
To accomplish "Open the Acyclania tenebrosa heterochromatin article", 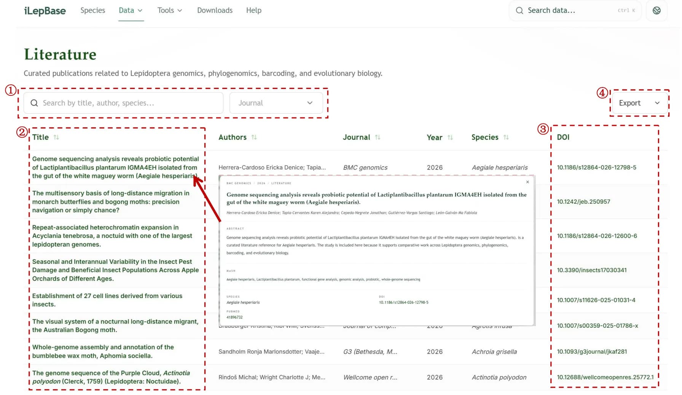I will coord(112,236).
